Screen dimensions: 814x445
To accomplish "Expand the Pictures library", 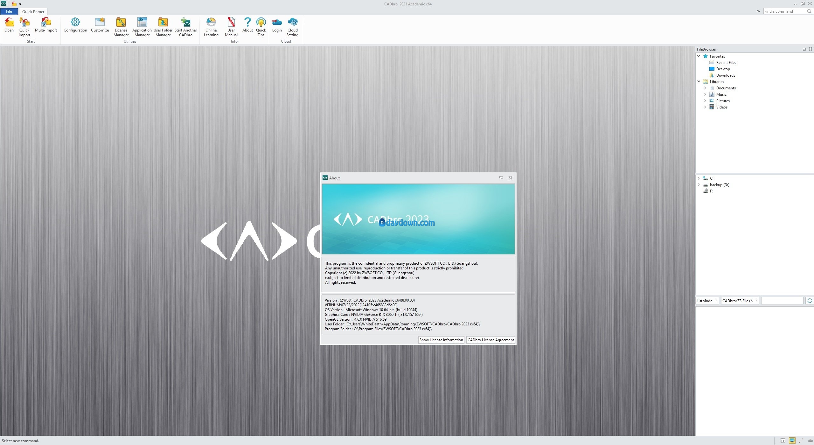I will (x=705, y=101).
